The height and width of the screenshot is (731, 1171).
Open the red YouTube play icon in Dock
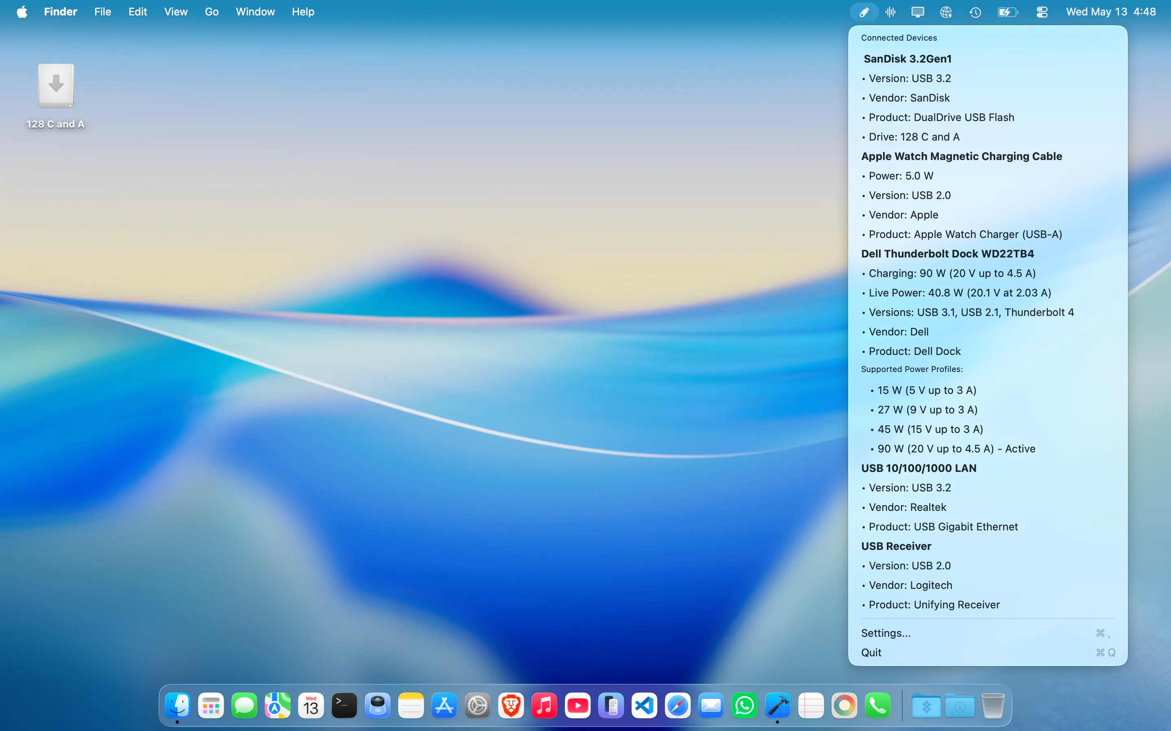578,705
